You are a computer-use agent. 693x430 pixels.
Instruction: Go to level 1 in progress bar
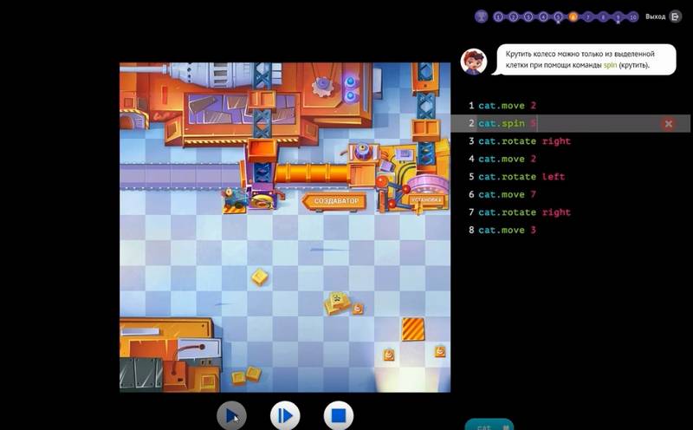(498, 16)
